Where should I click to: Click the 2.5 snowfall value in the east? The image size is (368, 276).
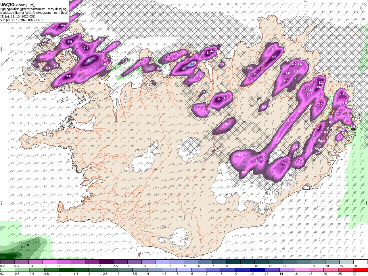(x=320, y=128)
